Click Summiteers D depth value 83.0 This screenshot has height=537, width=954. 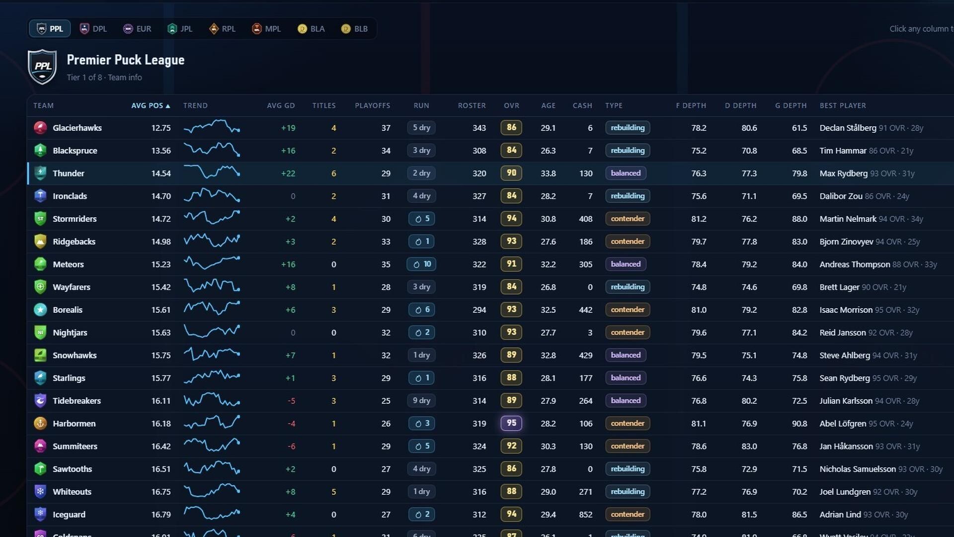point(749,447)
